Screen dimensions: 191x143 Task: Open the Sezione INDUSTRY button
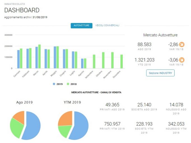160,73
